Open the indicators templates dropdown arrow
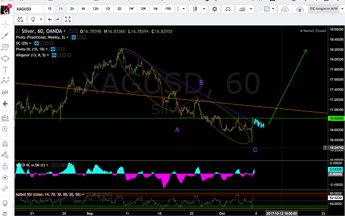Viewport: 345px width, 216px height. 251,9
